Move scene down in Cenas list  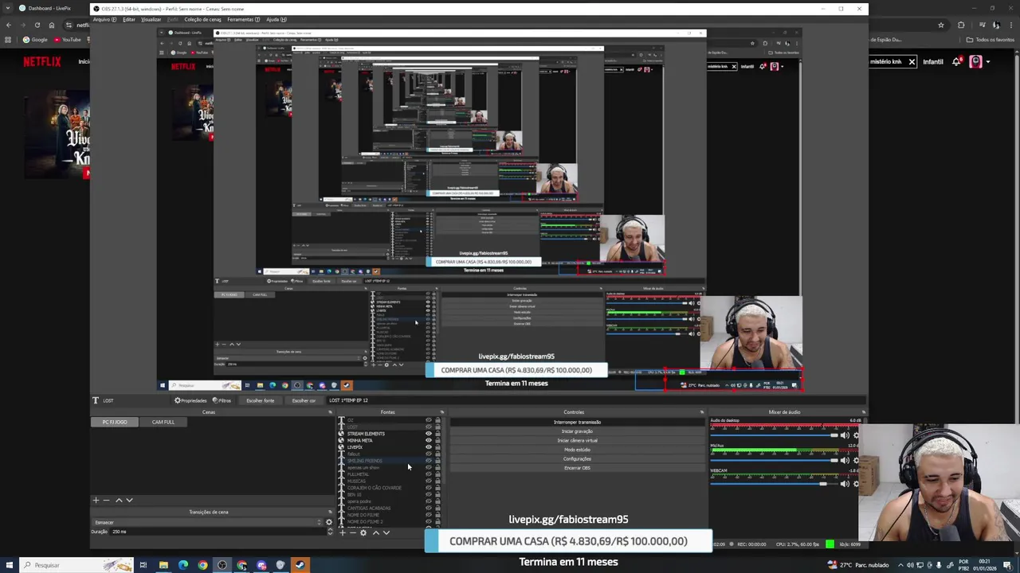coord(129,501)
